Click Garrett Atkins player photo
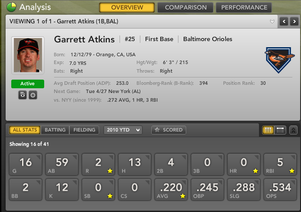Viewport: 301px width, 212px height. coord(28,55)
